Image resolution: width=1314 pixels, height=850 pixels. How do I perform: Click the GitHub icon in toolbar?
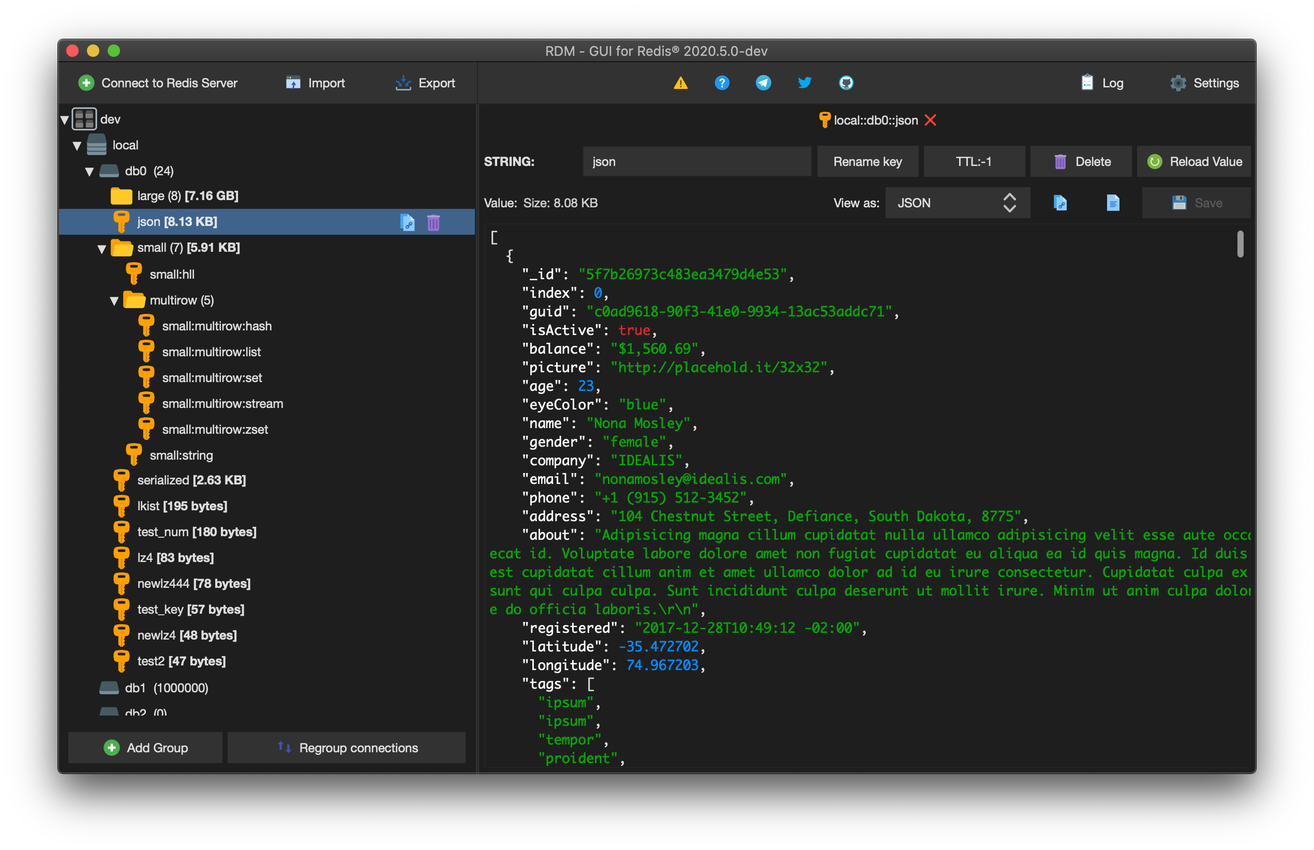click(846, 83)
